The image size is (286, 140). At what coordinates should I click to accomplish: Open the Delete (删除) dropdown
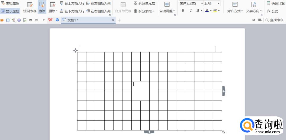(x=53, y=7)
